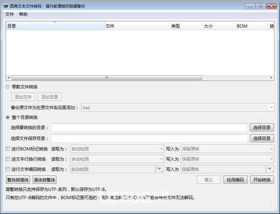Focus the 选择文件保存目录 input field

[x=149, y=138]
